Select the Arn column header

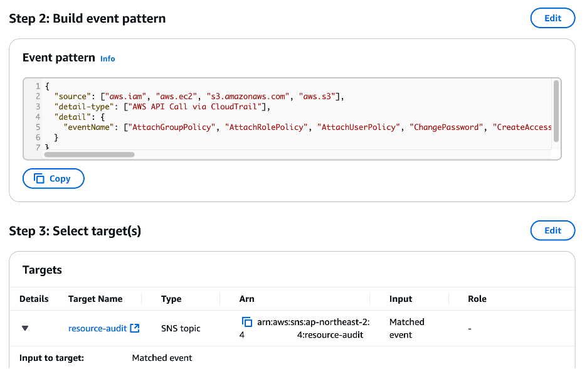click(x=247, y=299)
